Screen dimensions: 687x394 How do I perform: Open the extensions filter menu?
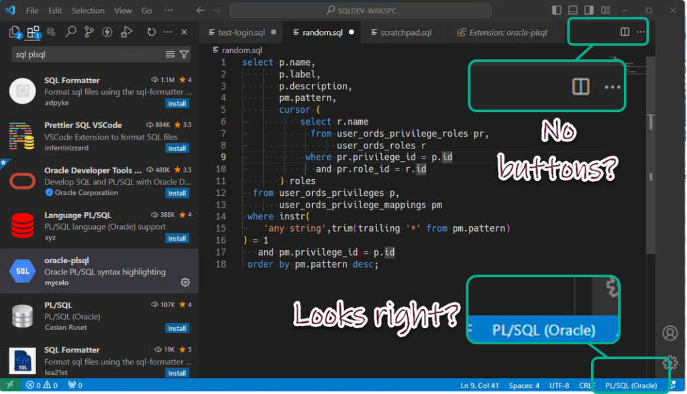[184, 54]
